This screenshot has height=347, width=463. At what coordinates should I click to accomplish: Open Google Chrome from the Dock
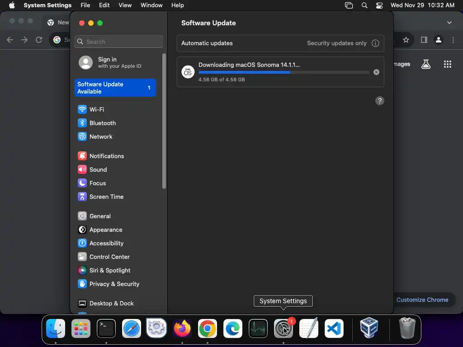pyautogui.click(x=207, y=328)
